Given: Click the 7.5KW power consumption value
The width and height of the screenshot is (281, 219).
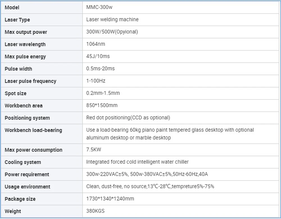Looking at the screenshot, I should click(x=93, y=149).
